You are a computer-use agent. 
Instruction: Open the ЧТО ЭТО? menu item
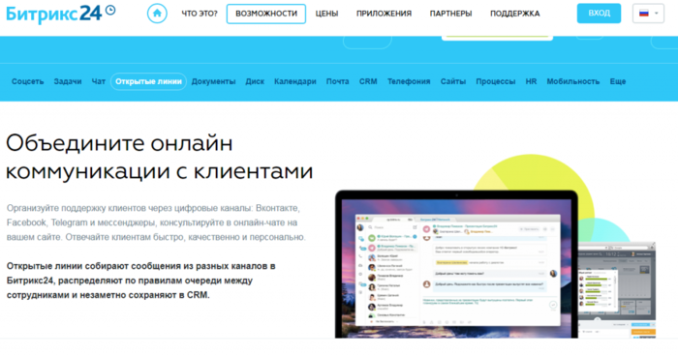coord(200,14)
